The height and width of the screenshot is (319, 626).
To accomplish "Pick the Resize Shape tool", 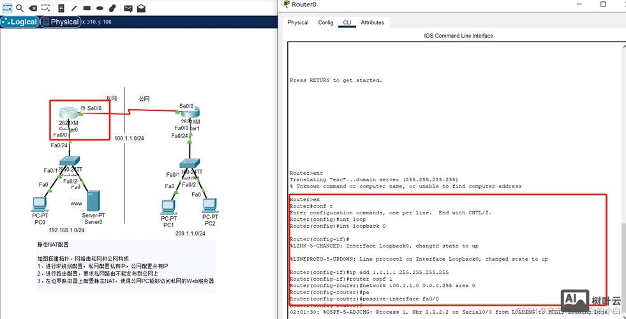I will [x=45, y=8].
